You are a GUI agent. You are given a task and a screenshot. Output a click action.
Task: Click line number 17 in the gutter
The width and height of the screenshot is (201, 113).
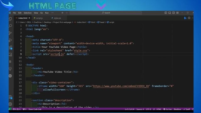(20, 83)
